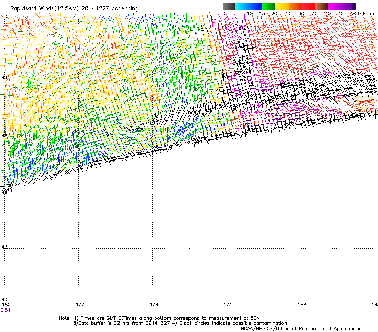Click the 'NOAA/NESDIS/Office of Research and Applications' credit
Image resolution: width=378 pixels, height=332 pixels.
[301, 329]
